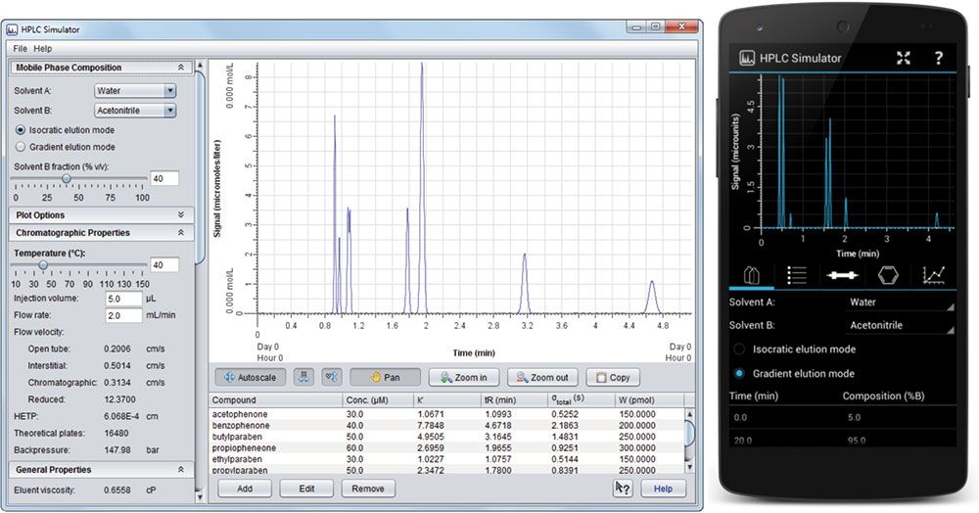The height and width of the screenshot is (513, 979).
Task: Click the Pan button
Action: click(385, 377)
